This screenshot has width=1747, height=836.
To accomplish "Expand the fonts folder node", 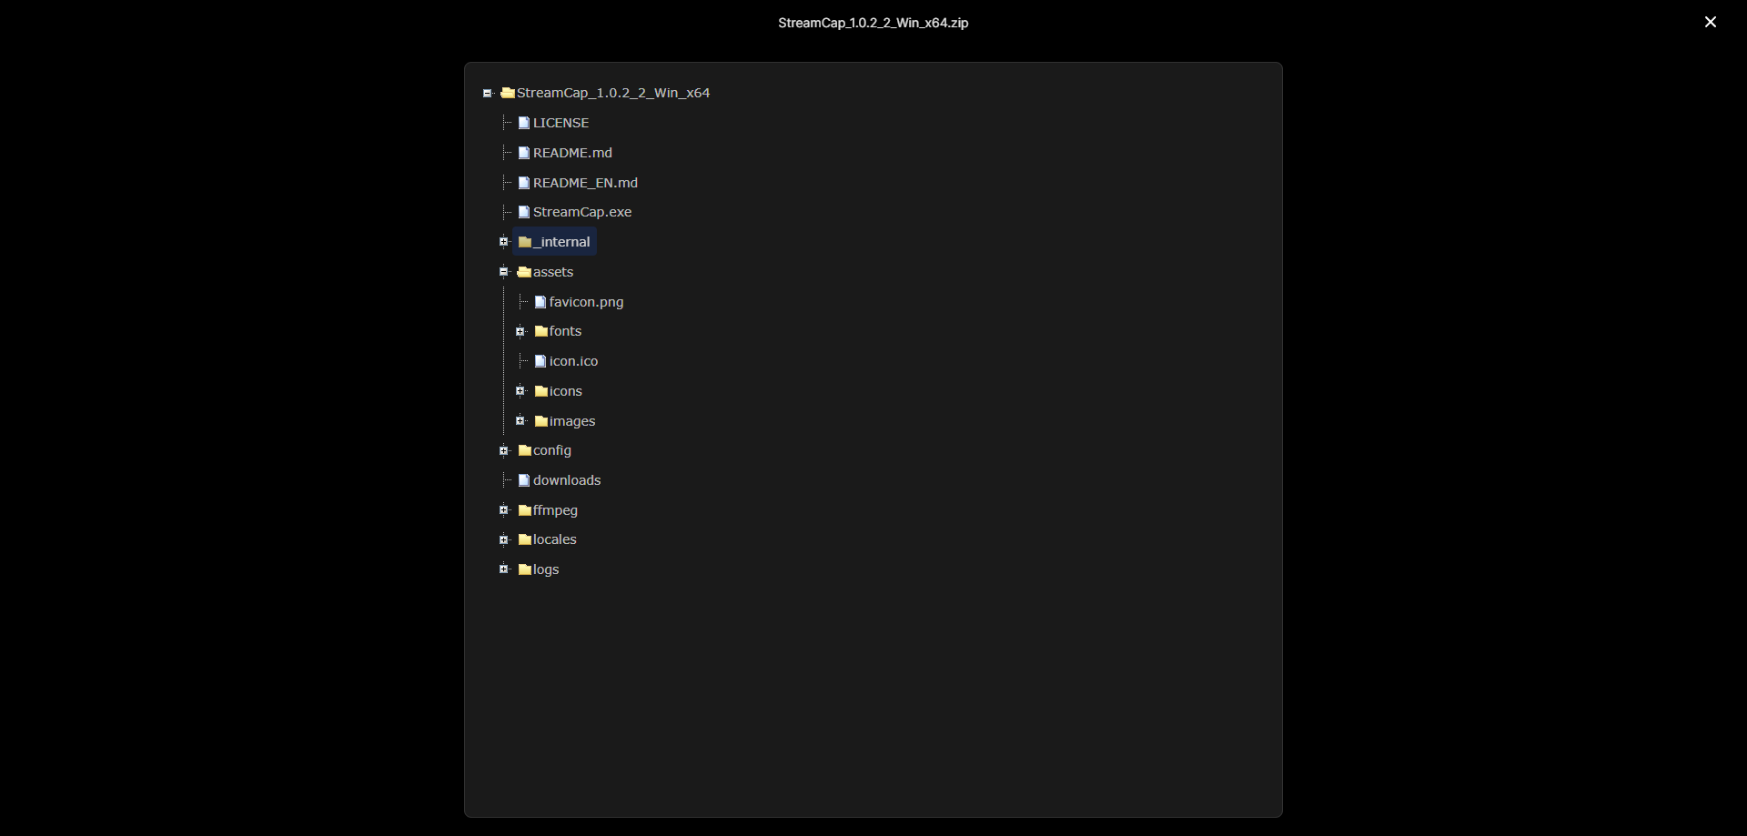I will click(520, 331).
